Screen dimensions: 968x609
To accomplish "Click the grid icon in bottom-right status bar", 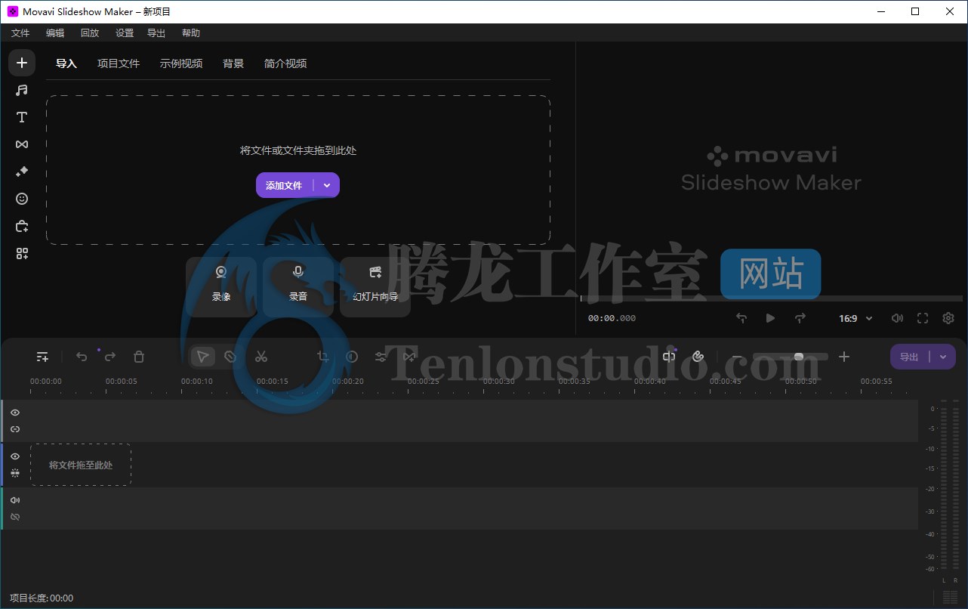I will point(950,597).
